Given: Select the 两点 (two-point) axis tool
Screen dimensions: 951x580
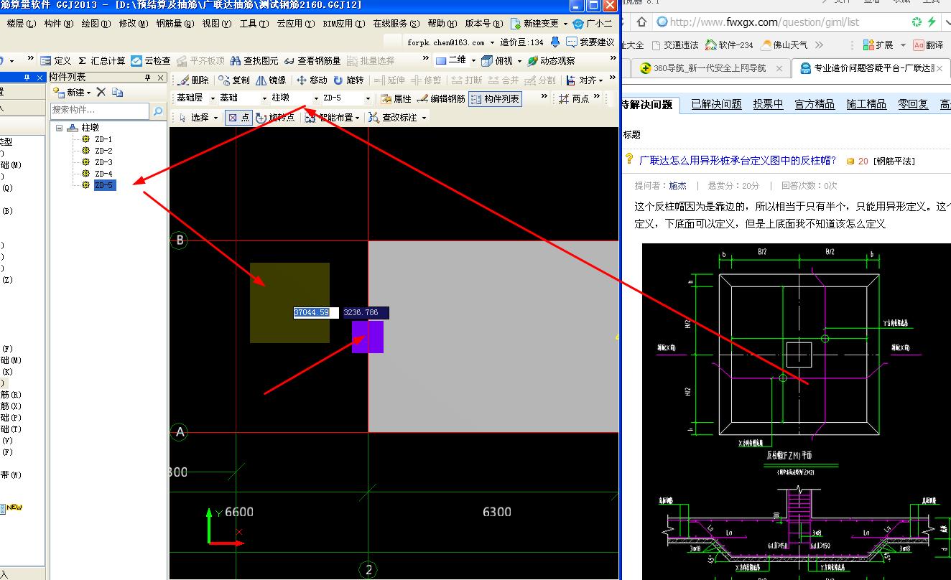Looking at the screenshot, I should click(x=574, y=98).
